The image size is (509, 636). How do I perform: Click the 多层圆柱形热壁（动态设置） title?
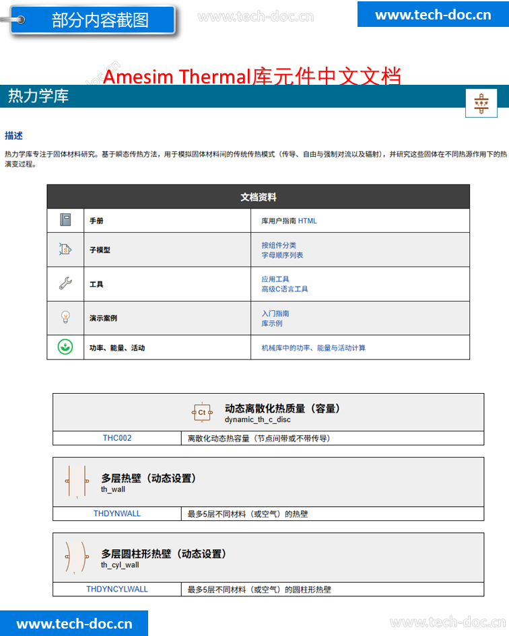pyautogui.click(x=164, y=554)
